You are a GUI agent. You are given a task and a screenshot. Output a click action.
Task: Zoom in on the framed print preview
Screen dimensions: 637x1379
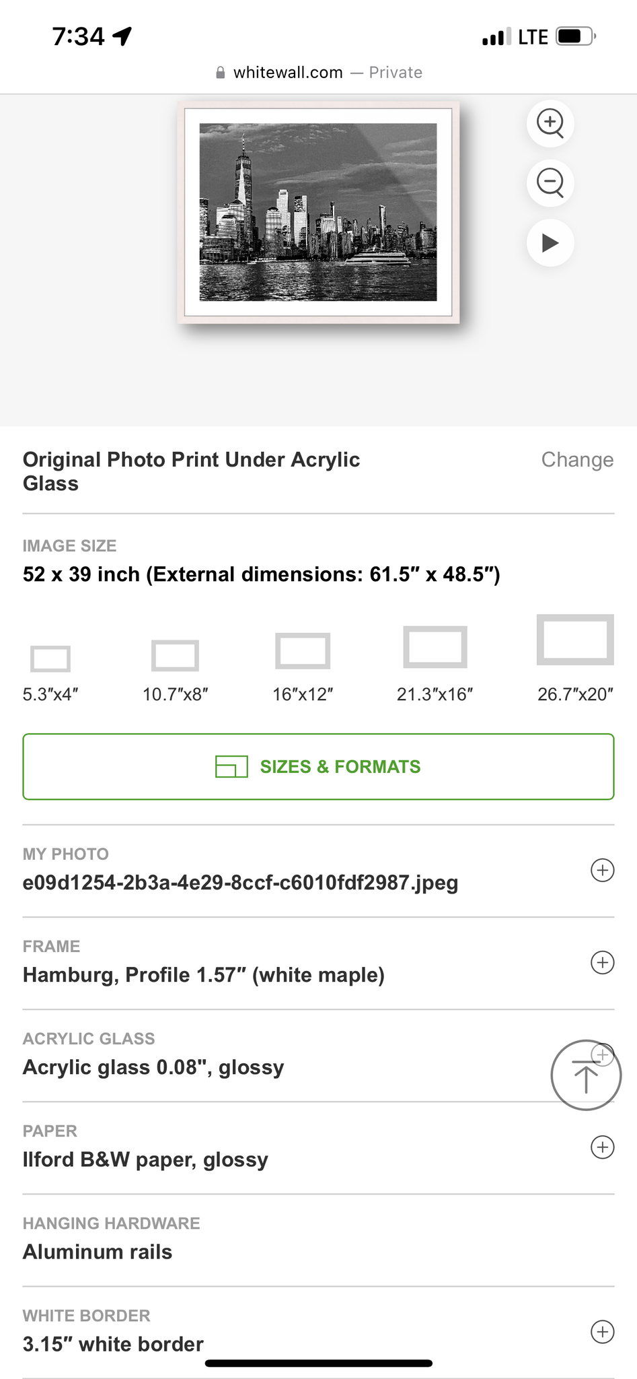tap(550, 123)
